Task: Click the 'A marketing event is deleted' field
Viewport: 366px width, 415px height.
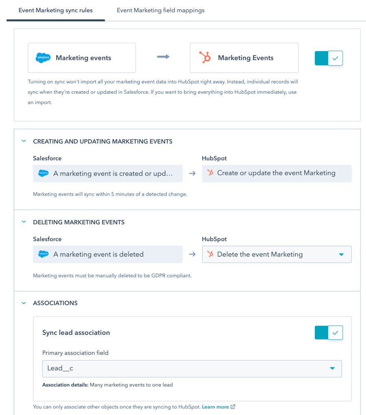Action: pyautogui.click(x=108, y=255)
